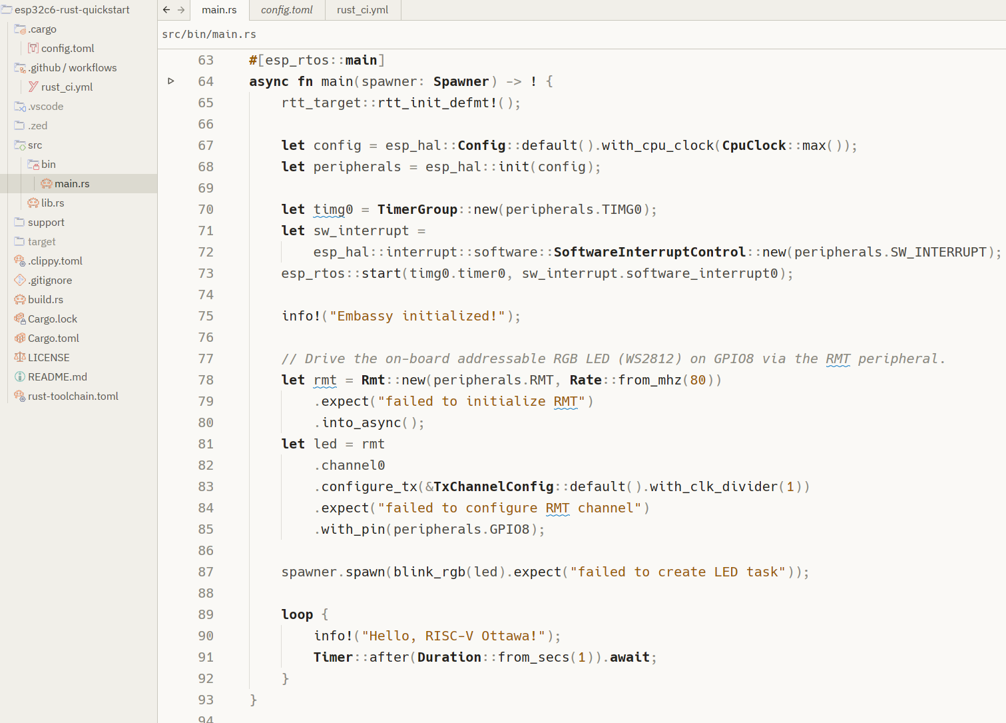Image resolution: width=1006 pixels, height=723 pixels.
Task: Run main with the gutter play triangle
Action: (x=171, y=81)
